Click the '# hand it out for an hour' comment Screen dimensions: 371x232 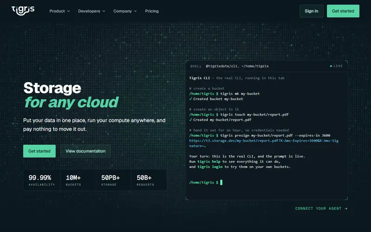[x=239, y=130]
